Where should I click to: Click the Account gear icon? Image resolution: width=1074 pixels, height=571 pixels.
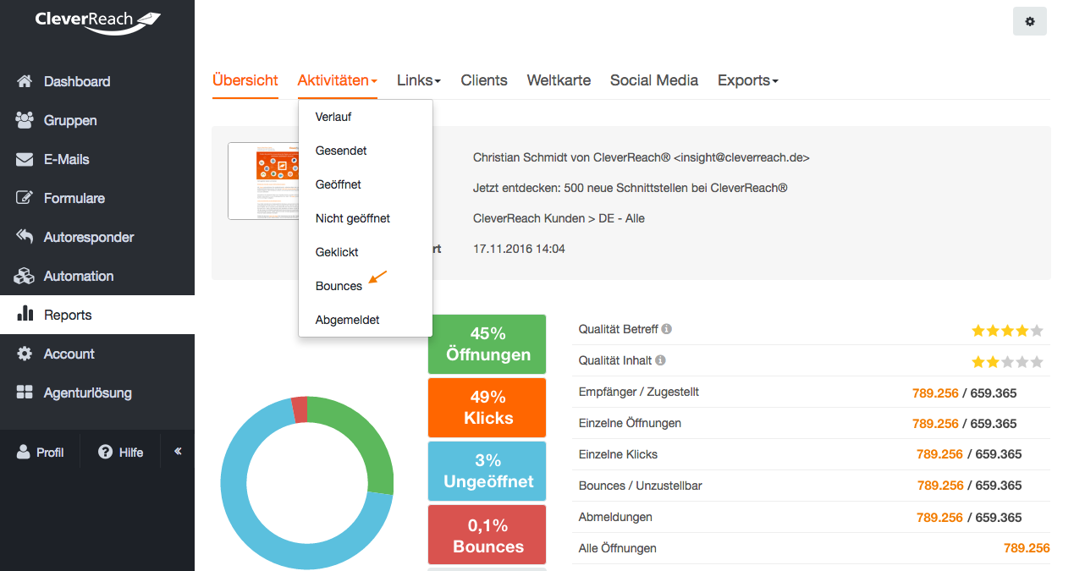(x=25, y=354)
